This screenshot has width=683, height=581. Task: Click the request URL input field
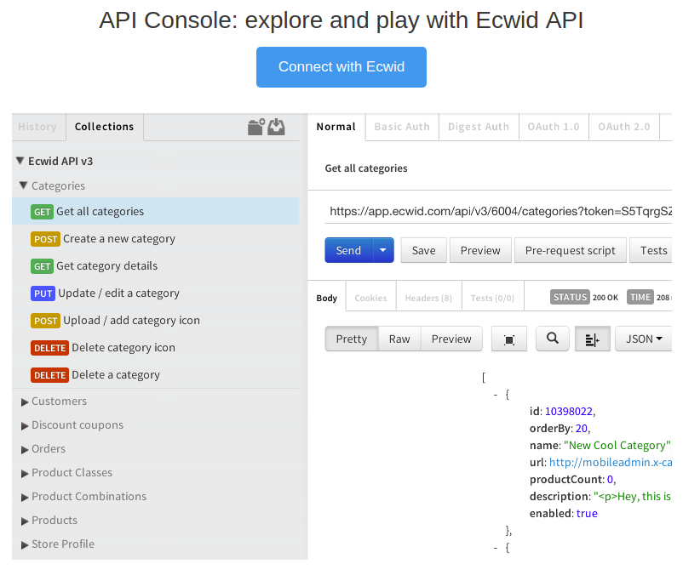point(498,211)
